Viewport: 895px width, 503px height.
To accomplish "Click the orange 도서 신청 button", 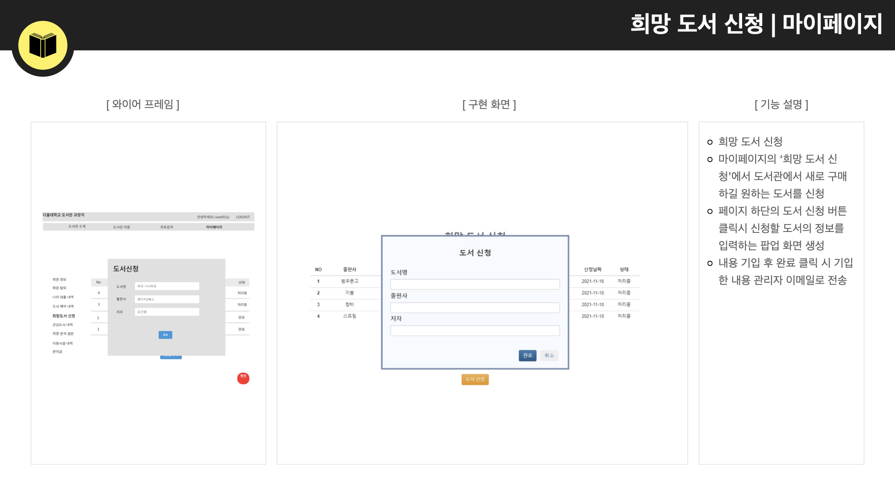I will pyautogui.click(x=475, y=379).
